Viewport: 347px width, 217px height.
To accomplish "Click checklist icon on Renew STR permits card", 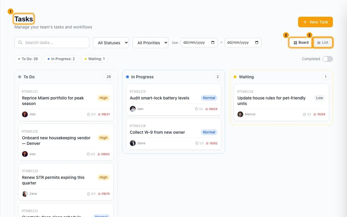I will 89,194.
